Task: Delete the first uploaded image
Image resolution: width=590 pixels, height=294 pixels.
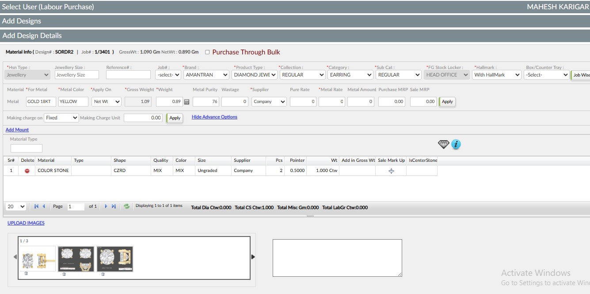Action: [26, 274]
